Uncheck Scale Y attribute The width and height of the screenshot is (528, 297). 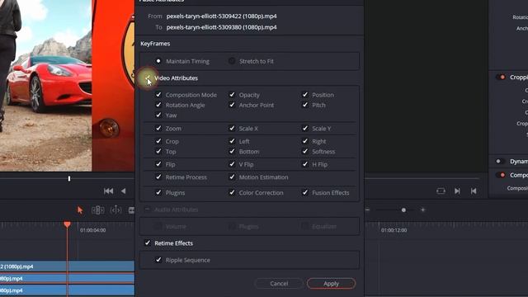(304, 128)
